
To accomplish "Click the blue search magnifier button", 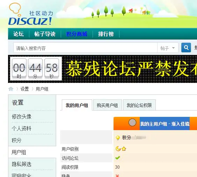I will click(186, 48).
